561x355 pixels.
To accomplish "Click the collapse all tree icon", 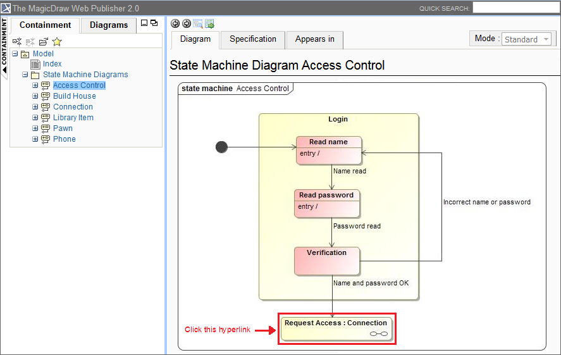I will point(17,42).
